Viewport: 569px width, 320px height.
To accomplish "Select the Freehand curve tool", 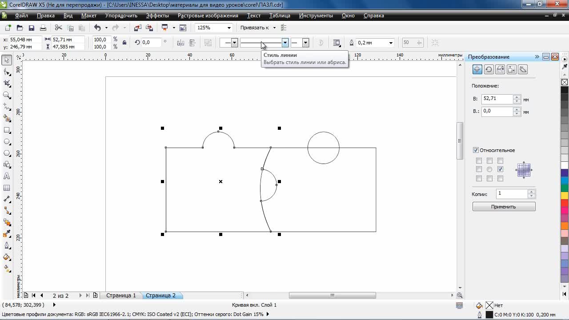I will (7, 107).
